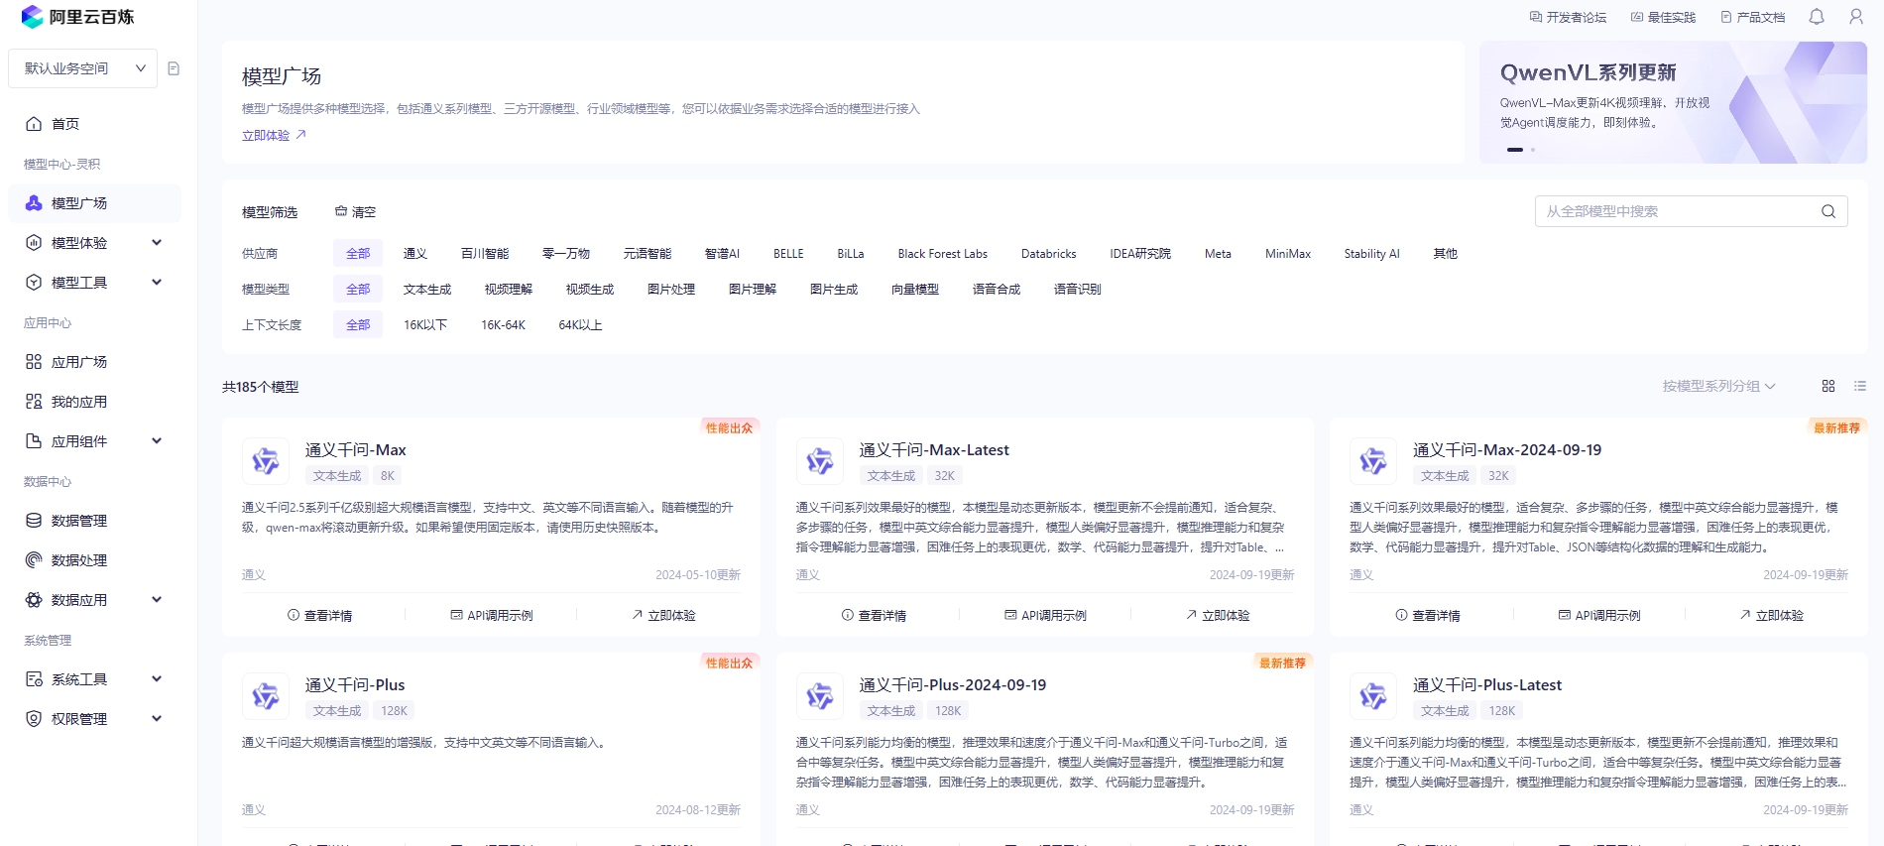Click the 首页 home icon in sidebar
Viewport: 1884px width, 846px height.
pyautogui.click(x=34, y=124)
